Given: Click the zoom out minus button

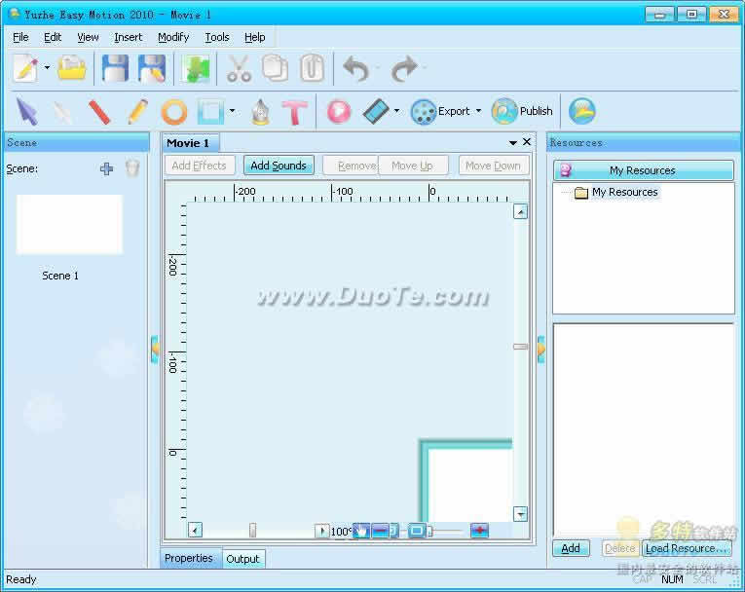Looking at the screenshot, I should (x=380, y=531).
